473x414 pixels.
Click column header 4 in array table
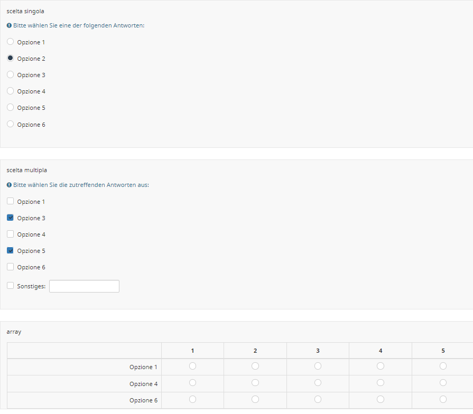point(381,351)
